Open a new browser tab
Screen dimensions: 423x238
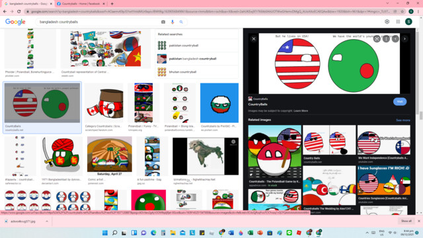[112, 4]
